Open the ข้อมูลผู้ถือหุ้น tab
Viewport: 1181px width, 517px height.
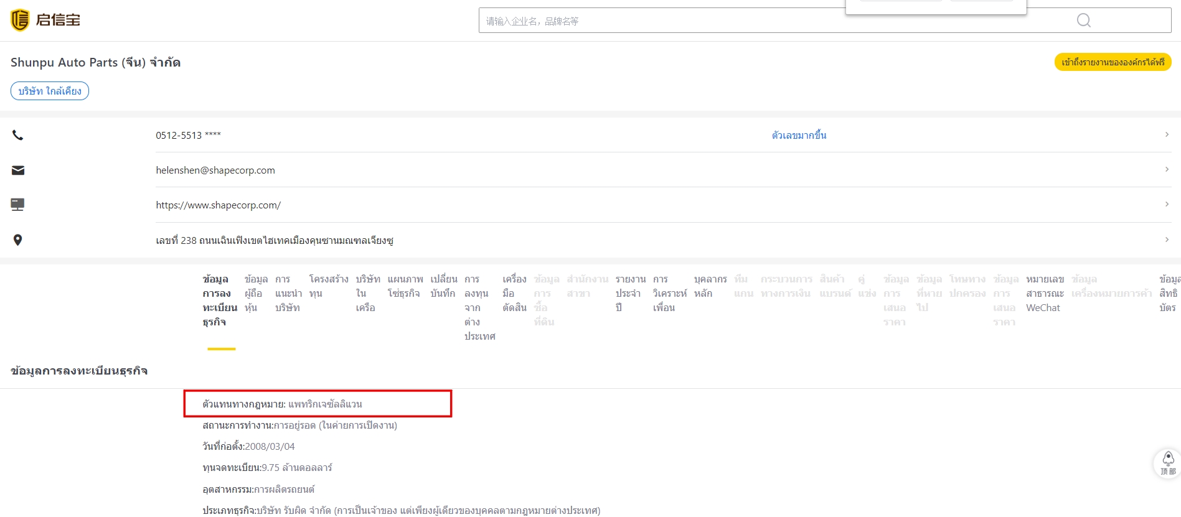coord(255,293)
